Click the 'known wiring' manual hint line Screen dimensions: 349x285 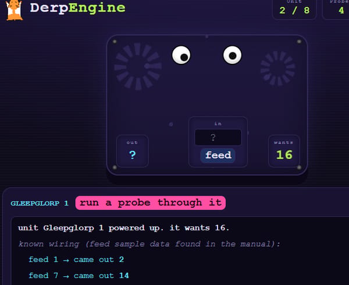pyautogui.click(x=149, y=244)
